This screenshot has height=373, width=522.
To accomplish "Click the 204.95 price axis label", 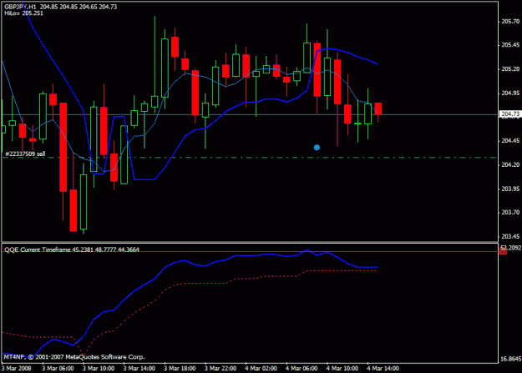I will click(510, 93).
